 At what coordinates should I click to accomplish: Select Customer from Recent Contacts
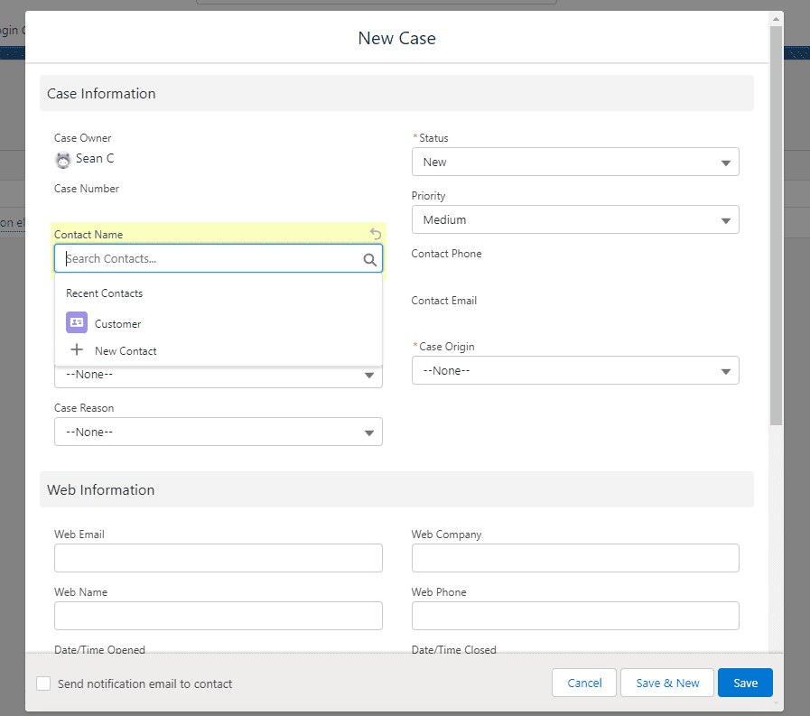pyautogui.click(x=118, y=324)
